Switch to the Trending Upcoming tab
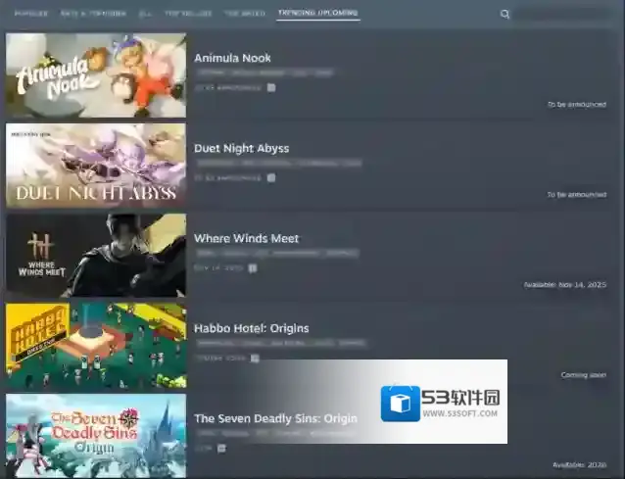 coord(318,14)
